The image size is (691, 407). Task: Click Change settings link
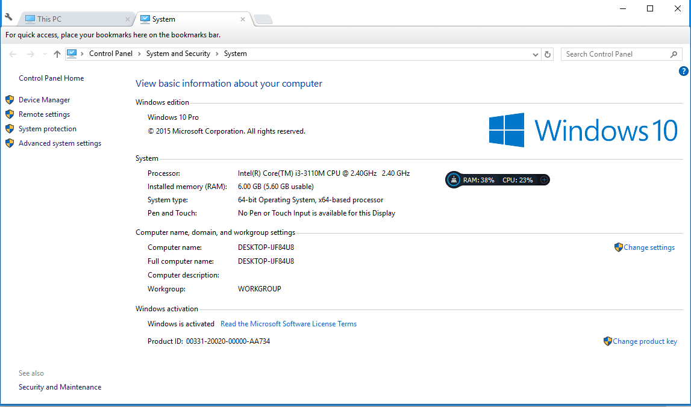[x=649, y=247]
